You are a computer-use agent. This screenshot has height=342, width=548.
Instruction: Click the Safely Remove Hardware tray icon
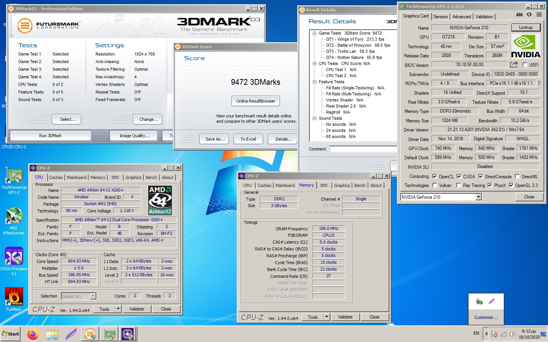tap(479, 302)
